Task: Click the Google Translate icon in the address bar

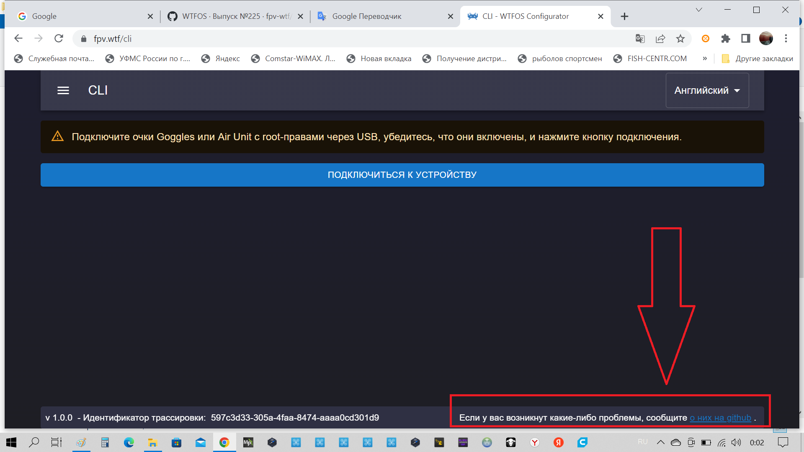Action: click(639, 39)
